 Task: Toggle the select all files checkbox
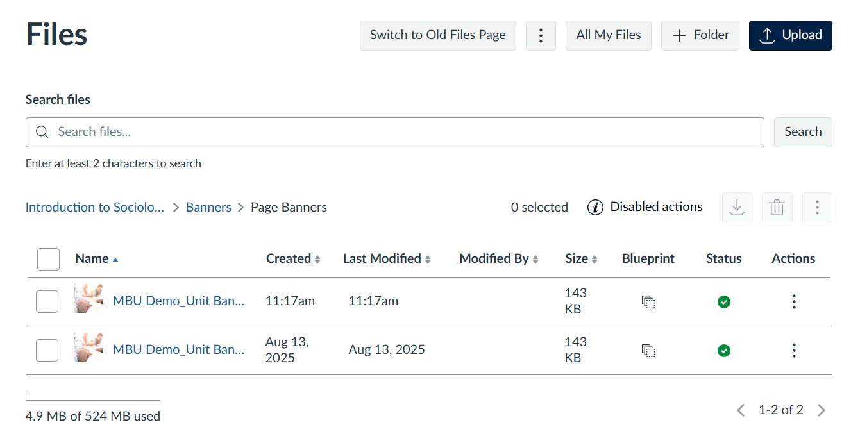coord(48,259)
